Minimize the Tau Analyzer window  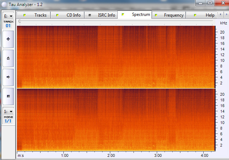point(200,3)
